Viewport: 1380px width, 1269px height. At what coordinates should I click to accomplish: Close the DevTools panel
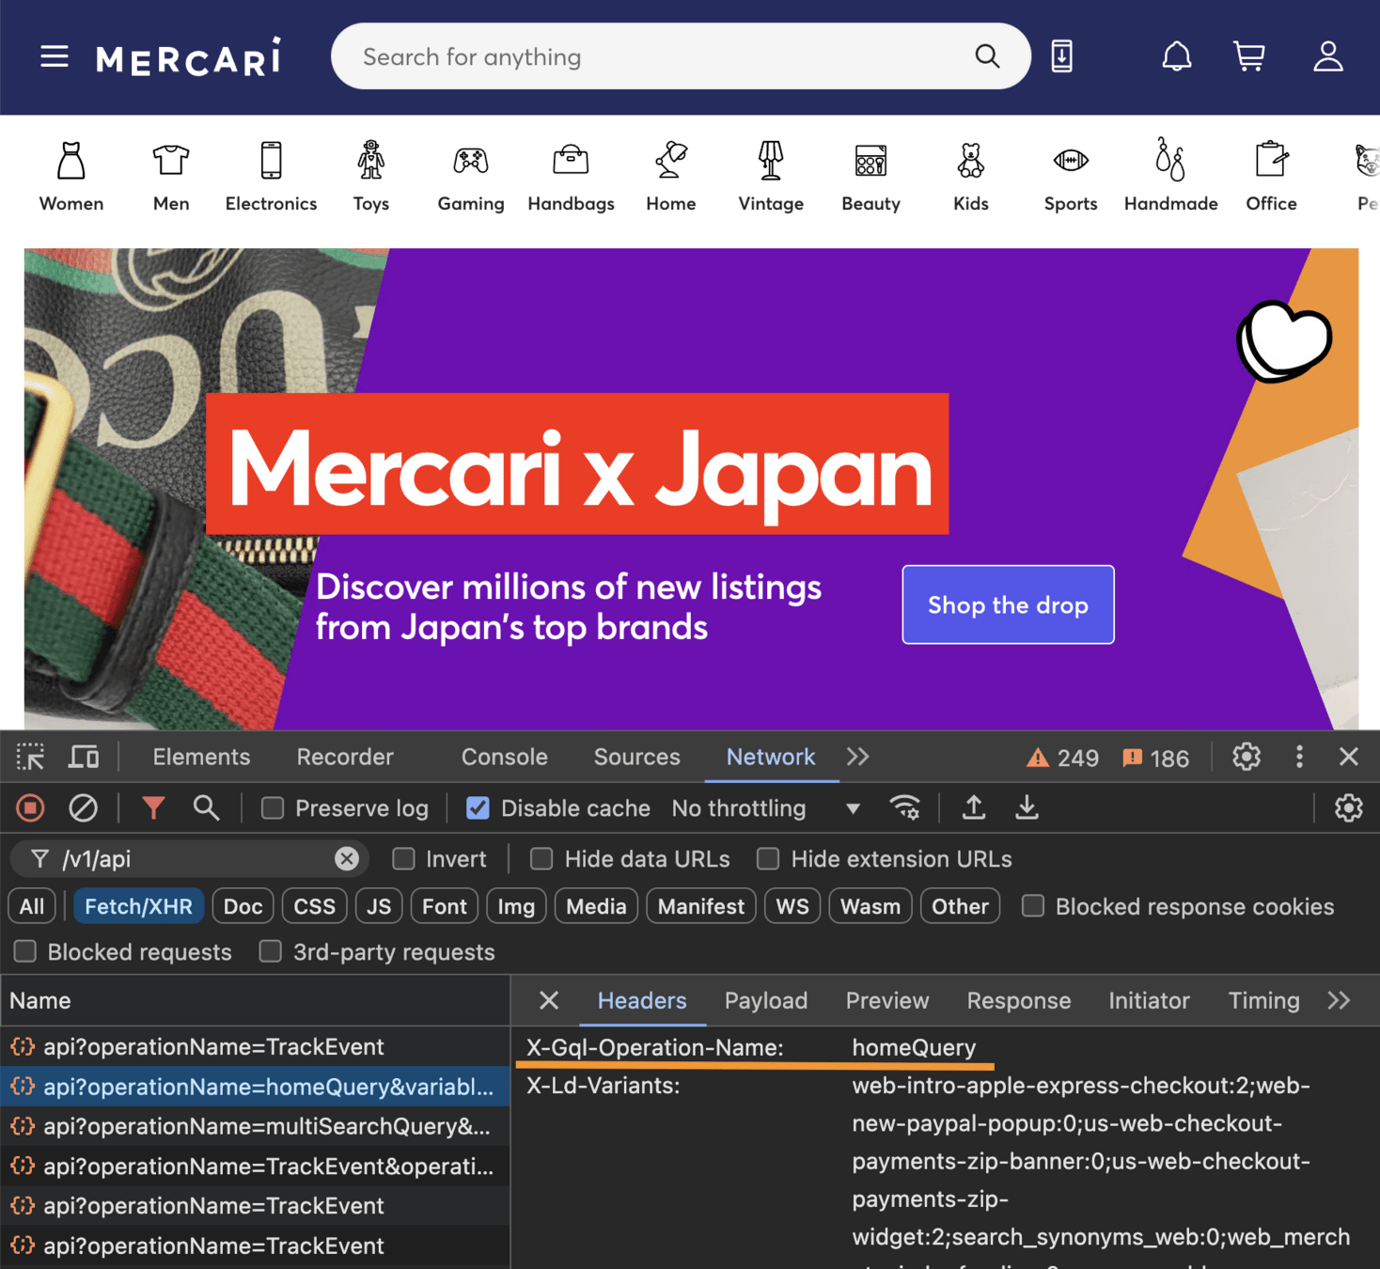point(1348,757)
